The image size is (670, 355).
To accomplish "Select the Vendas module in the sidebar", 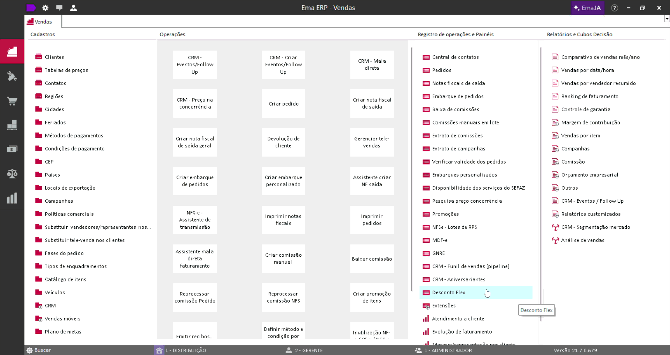I will coord(12,52).
